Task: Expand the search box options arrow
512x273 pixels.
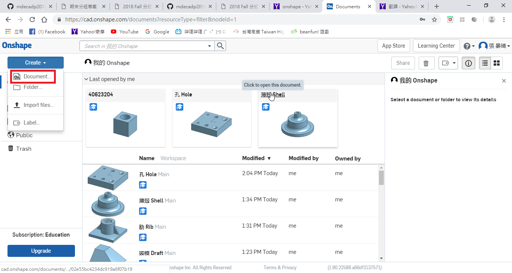Action: [x=209, y=46]
